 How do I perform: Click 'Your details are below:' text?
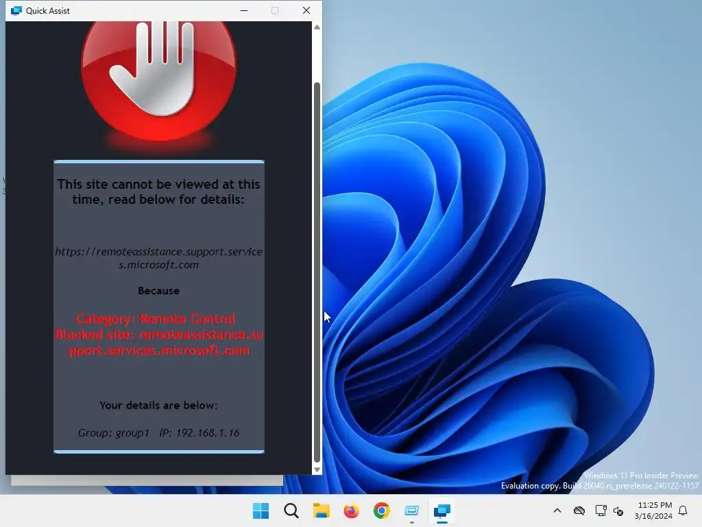[x=158, y=405]
